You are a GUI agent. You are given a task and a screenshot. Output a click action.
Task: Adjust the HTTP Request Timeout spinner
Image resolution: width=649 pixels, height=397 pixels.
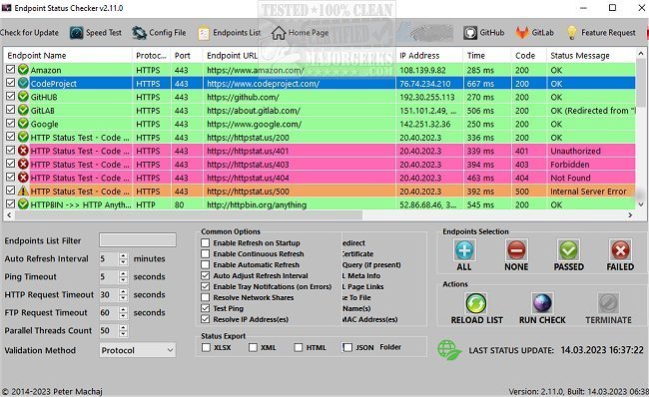click(x=123, y=295)
